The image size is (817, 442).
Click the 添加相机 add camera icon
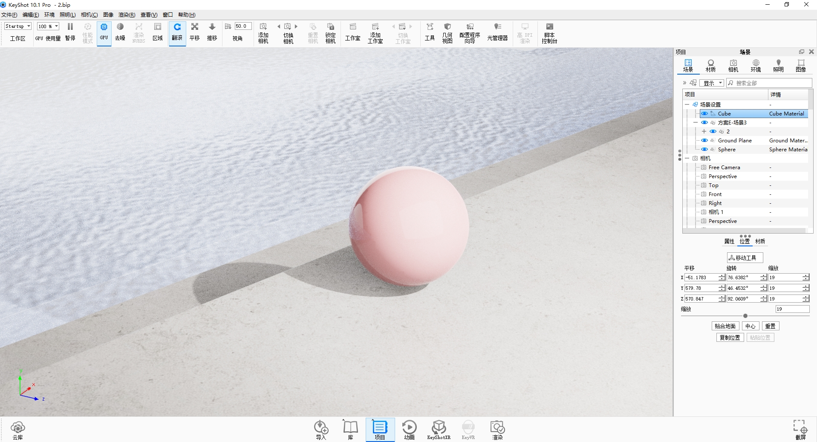pyautogui.click(x=263, y=32)
